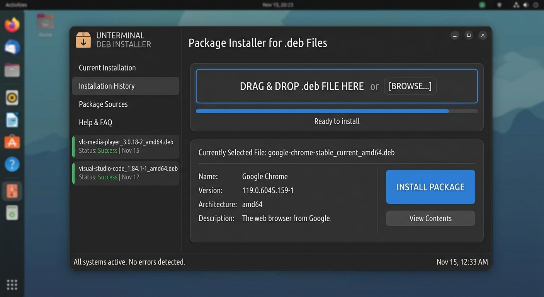Click the 'Ready to install' status text

[x=337, y=121]
